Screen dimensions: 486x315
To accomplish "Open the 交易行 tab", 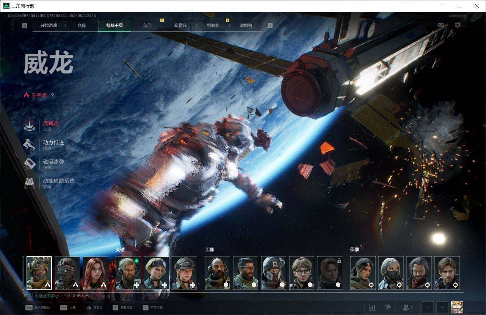I will [x=180, y=25].
